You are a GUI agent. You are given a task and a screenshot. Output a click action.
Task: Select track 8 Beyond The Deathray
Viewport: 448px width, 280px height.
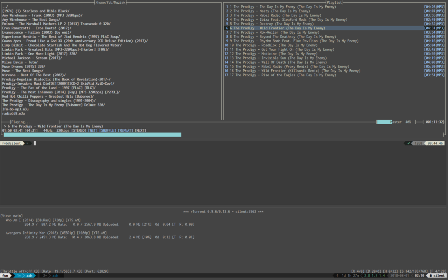click(335, 37)
